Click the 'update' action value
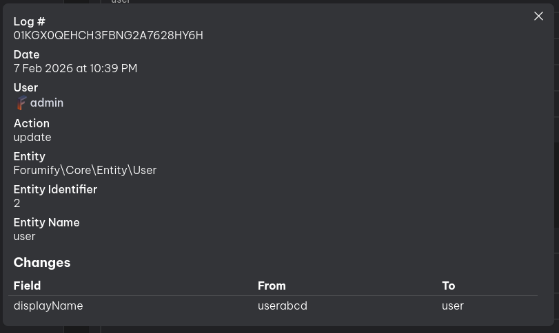559x333 pixels. [x=32, y=138]
